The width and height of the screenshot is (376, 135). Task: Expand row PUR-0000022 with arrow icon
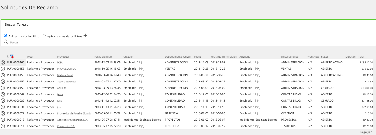click(x=3, y=113)
